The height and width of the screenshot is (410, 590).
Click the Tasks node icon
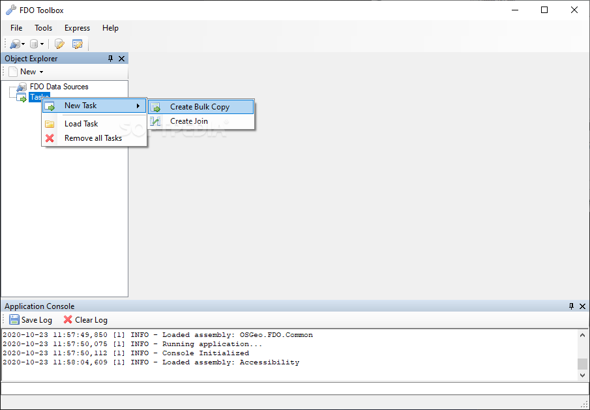tap(22, 97)
